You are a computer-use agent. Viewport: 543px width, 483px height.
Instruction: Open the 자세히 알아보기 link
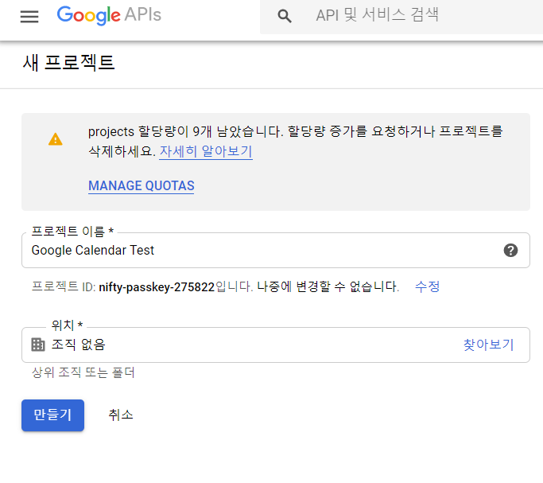(206, 151)
